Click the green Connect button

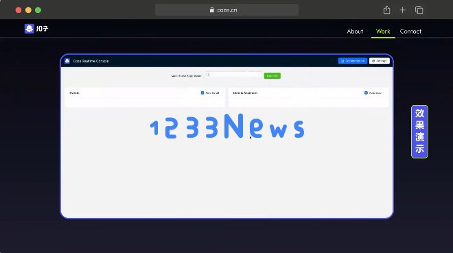coord(272,75)
